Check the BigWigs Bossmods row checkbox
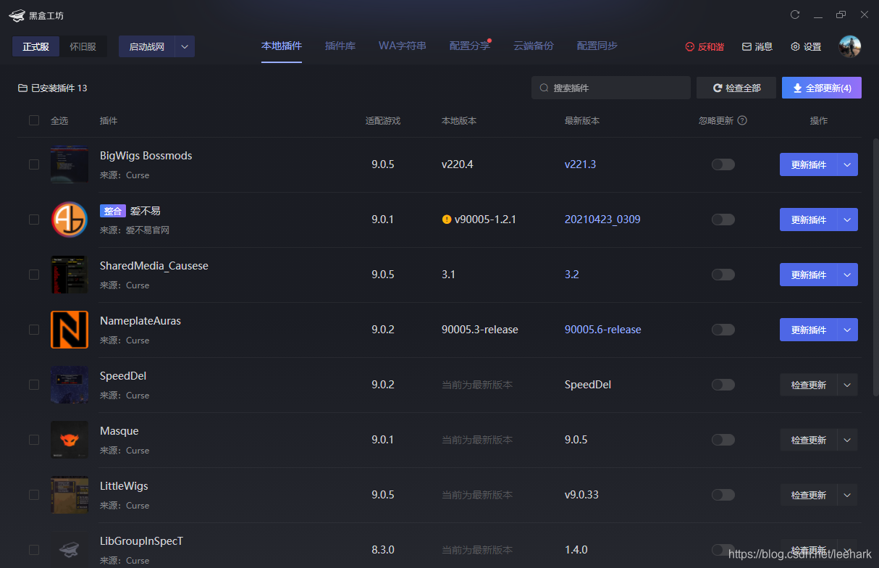The height and width of the screenshot is (568, 879). [x=34, y=164]
